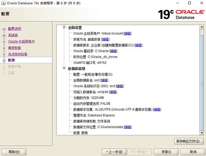Edit the 可插入数据库名 orclpdb setting
Viewport: 206px width, 156px height.
pyautogui.click(x=113, y=92)
